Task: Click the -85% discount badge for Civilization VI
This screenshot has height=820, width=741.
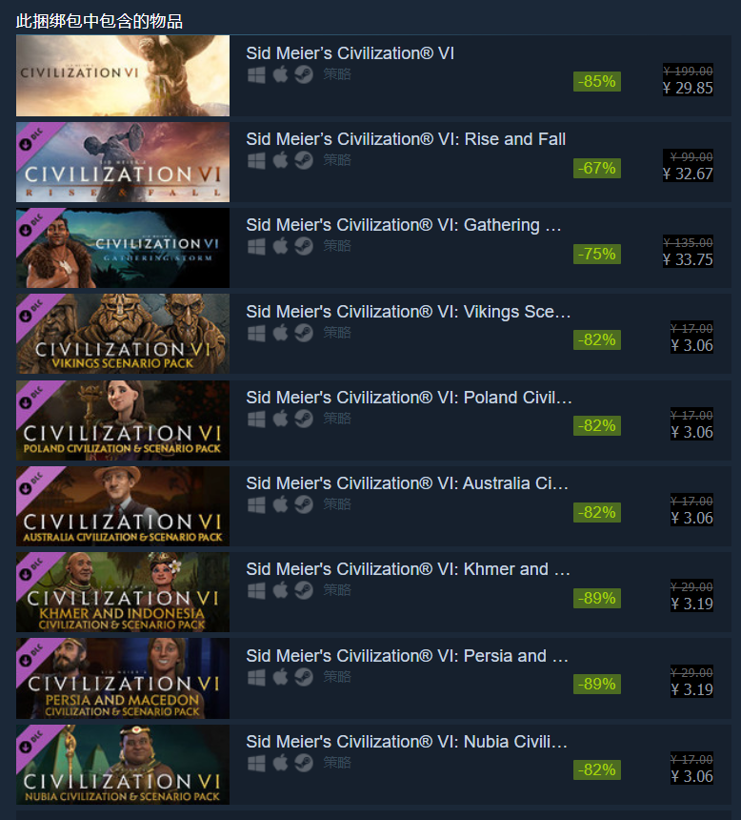Action: [597, 82]
